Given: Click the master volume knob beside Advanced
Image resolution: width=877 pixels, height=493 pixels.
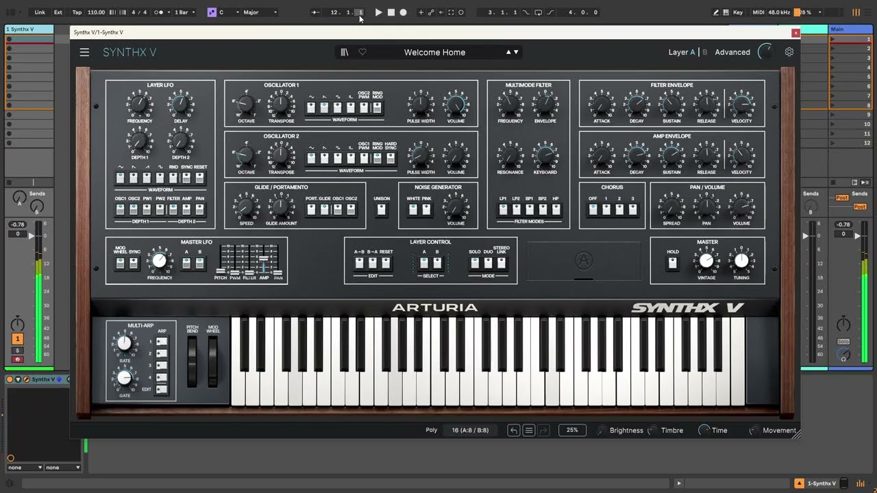Looking at the screenshot, I should (765, 52).
